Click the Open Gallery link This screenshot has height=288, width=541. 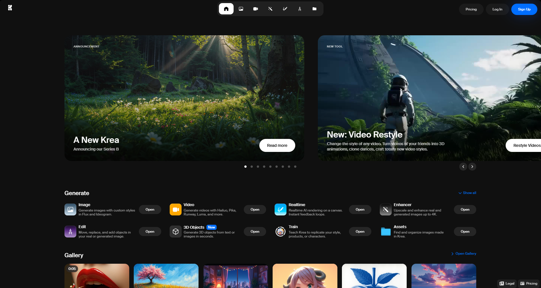click(464, 254)
